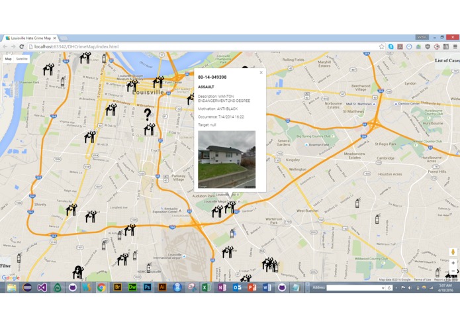The image size is (460, 327).
Task: Click the WANTON ENDANGERMENT description text
Action: [x=224, y=99]
